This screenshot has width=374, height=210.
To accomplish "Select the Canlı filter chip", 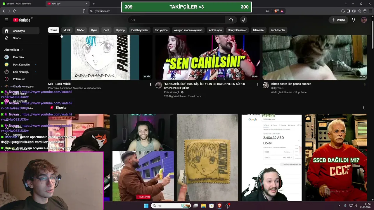I will [x=106, y=30].
